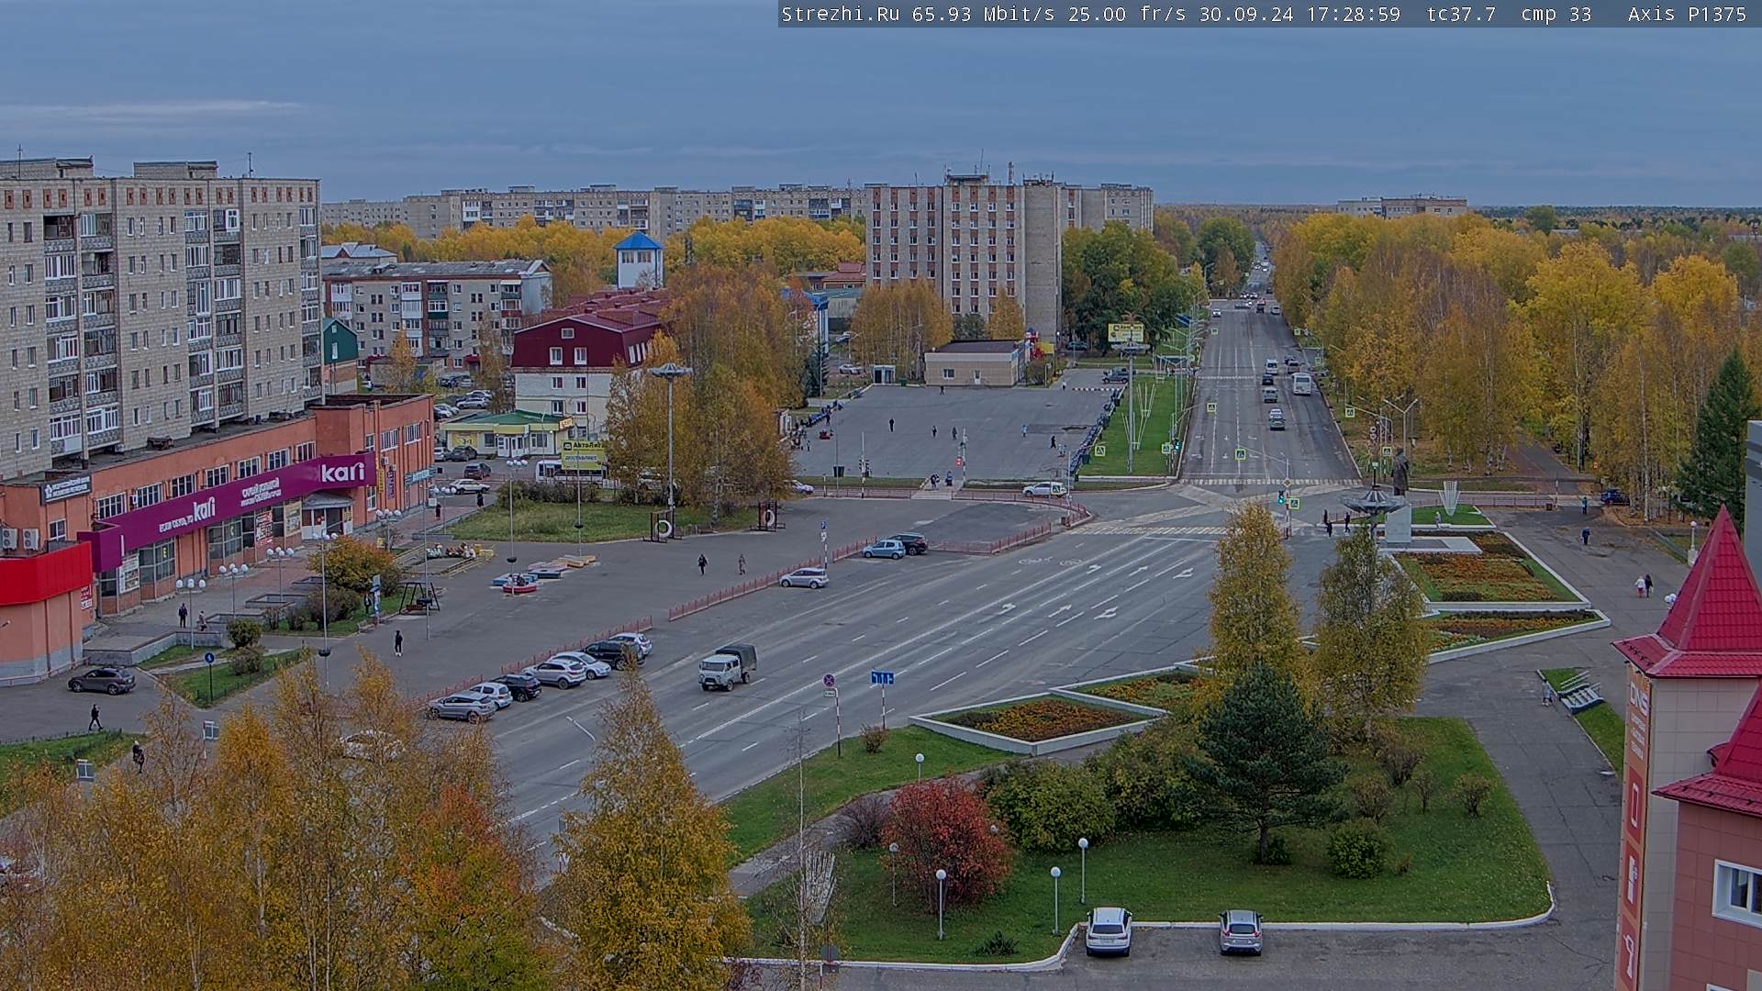Select the "cmp 33" compression value
The image size is (1762, 991).
[1556, 14]
